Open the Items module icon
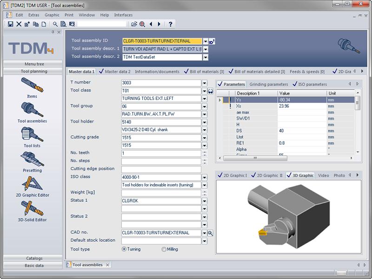Viewport: 372px width, 279px height. [x=32, y=86]
